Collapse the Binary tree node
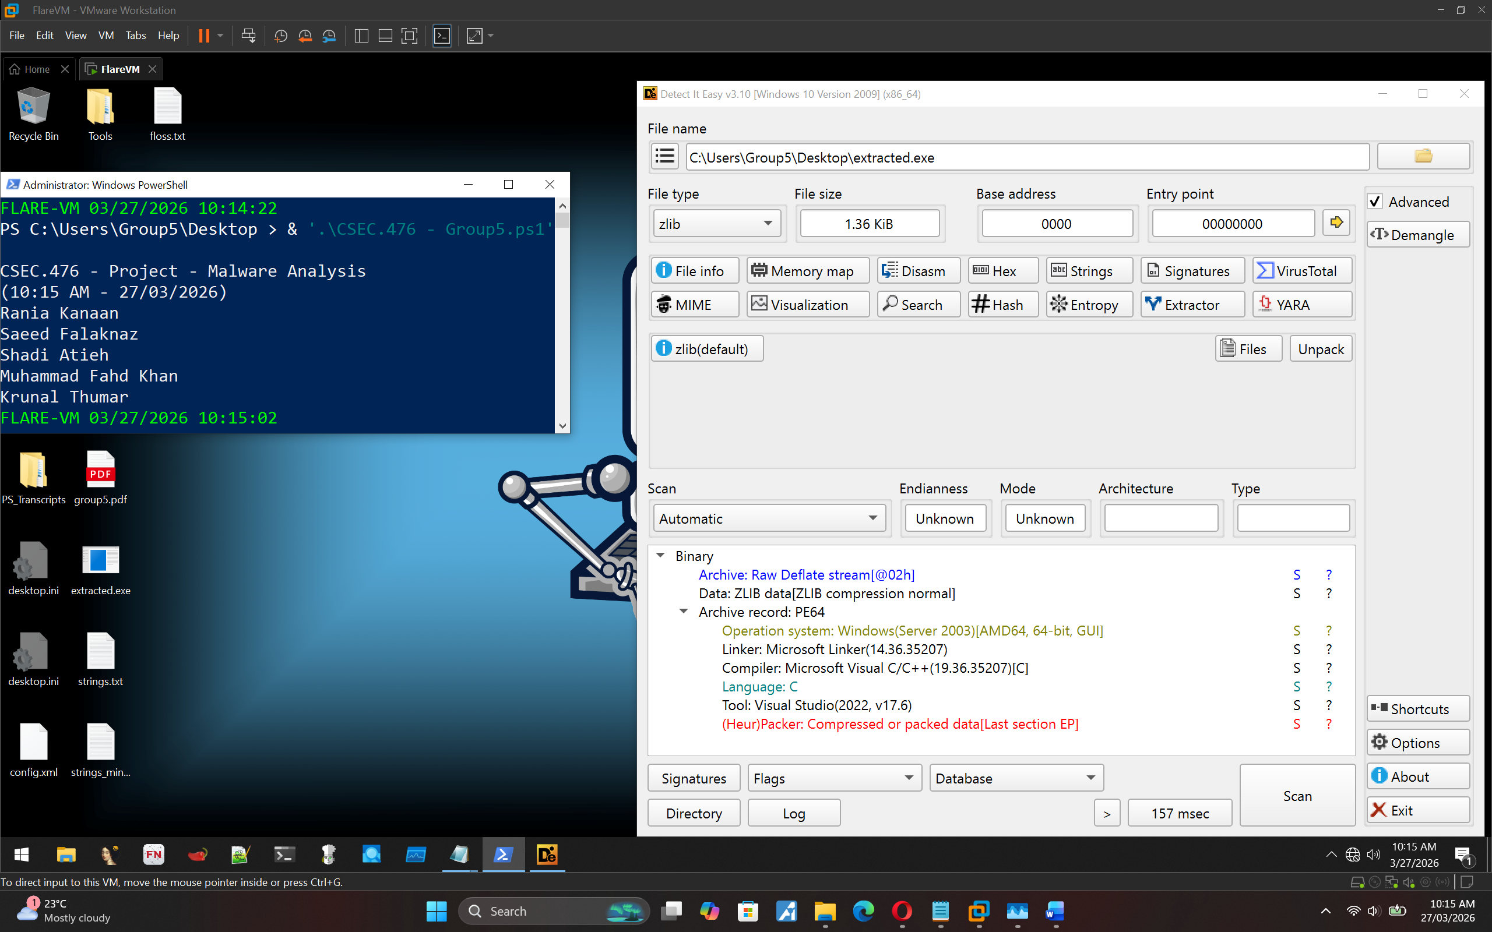The width and height of the screenshot is (1492, 932). [x=660, y=555]
